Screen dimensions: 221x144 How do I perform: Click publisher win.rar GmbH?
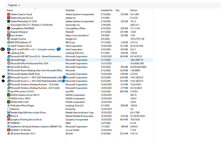72,130
